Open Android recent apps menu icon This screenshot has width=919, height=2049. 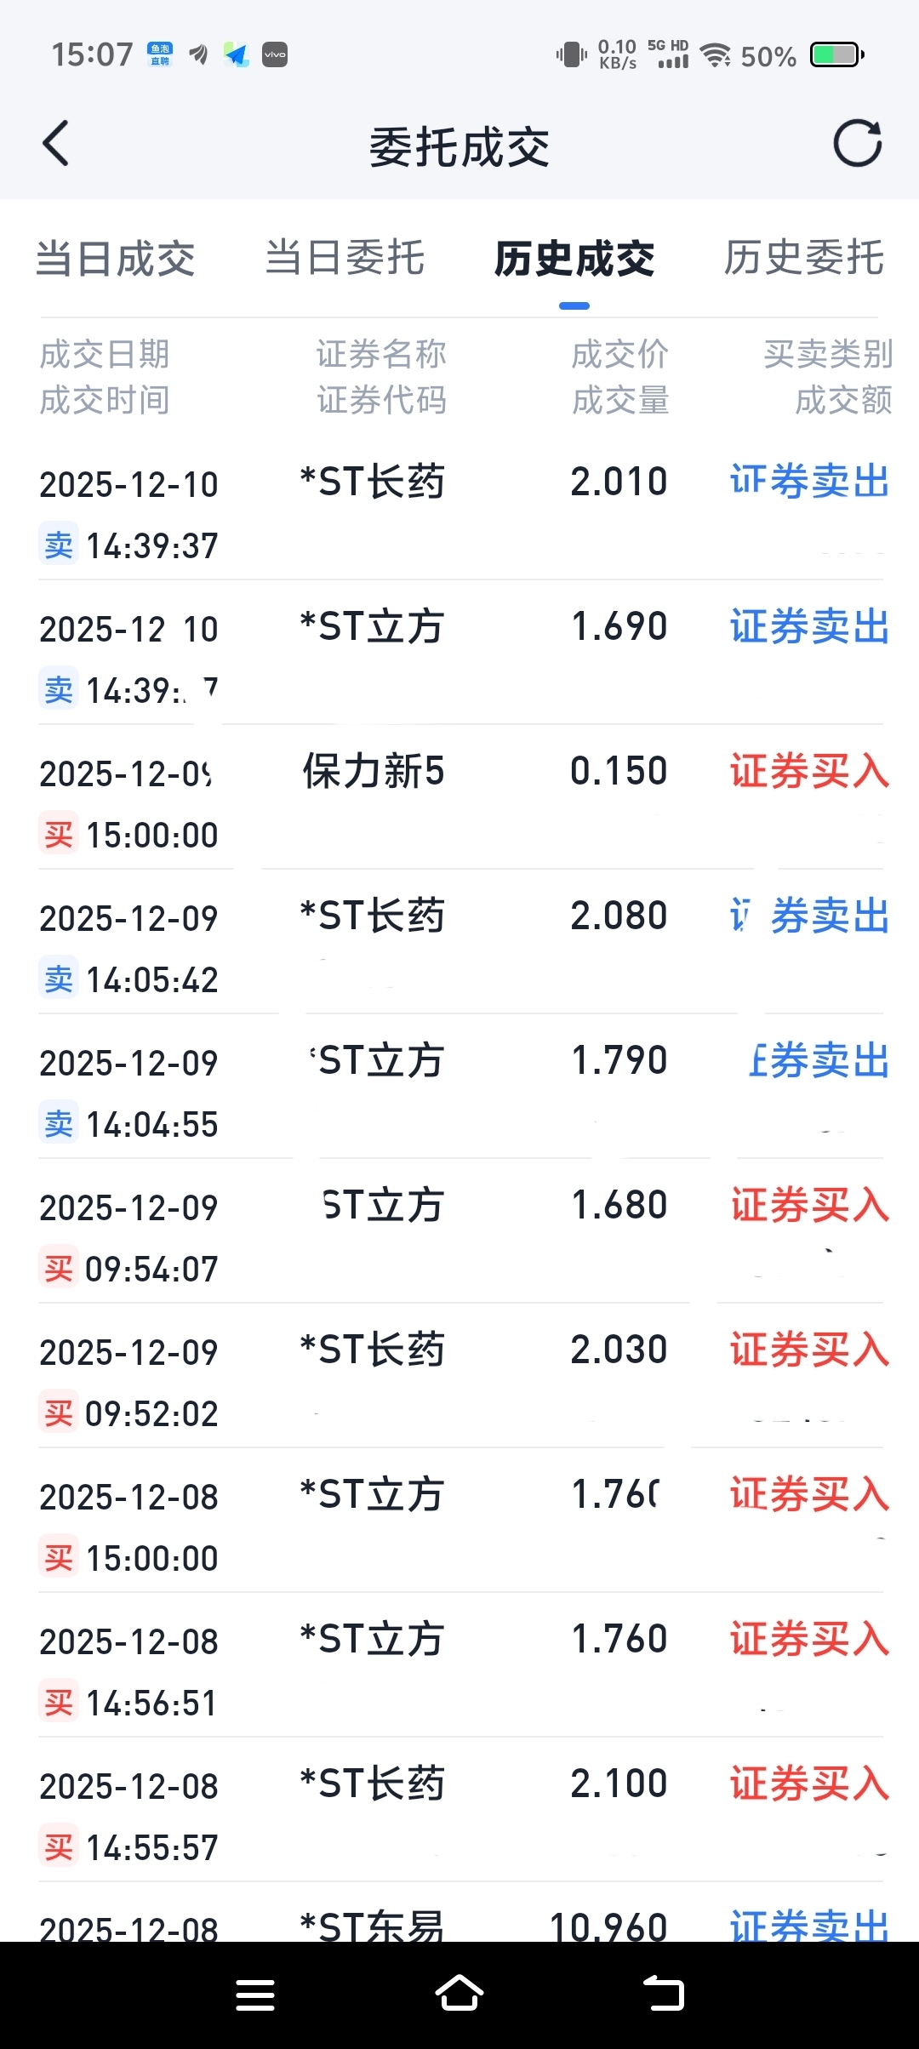[x=255, y=1995]
